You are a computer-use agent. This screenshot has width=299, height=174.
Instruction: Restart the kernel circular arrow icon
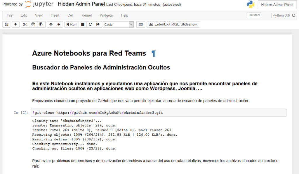pyautogui.click(x=91, y=25)
